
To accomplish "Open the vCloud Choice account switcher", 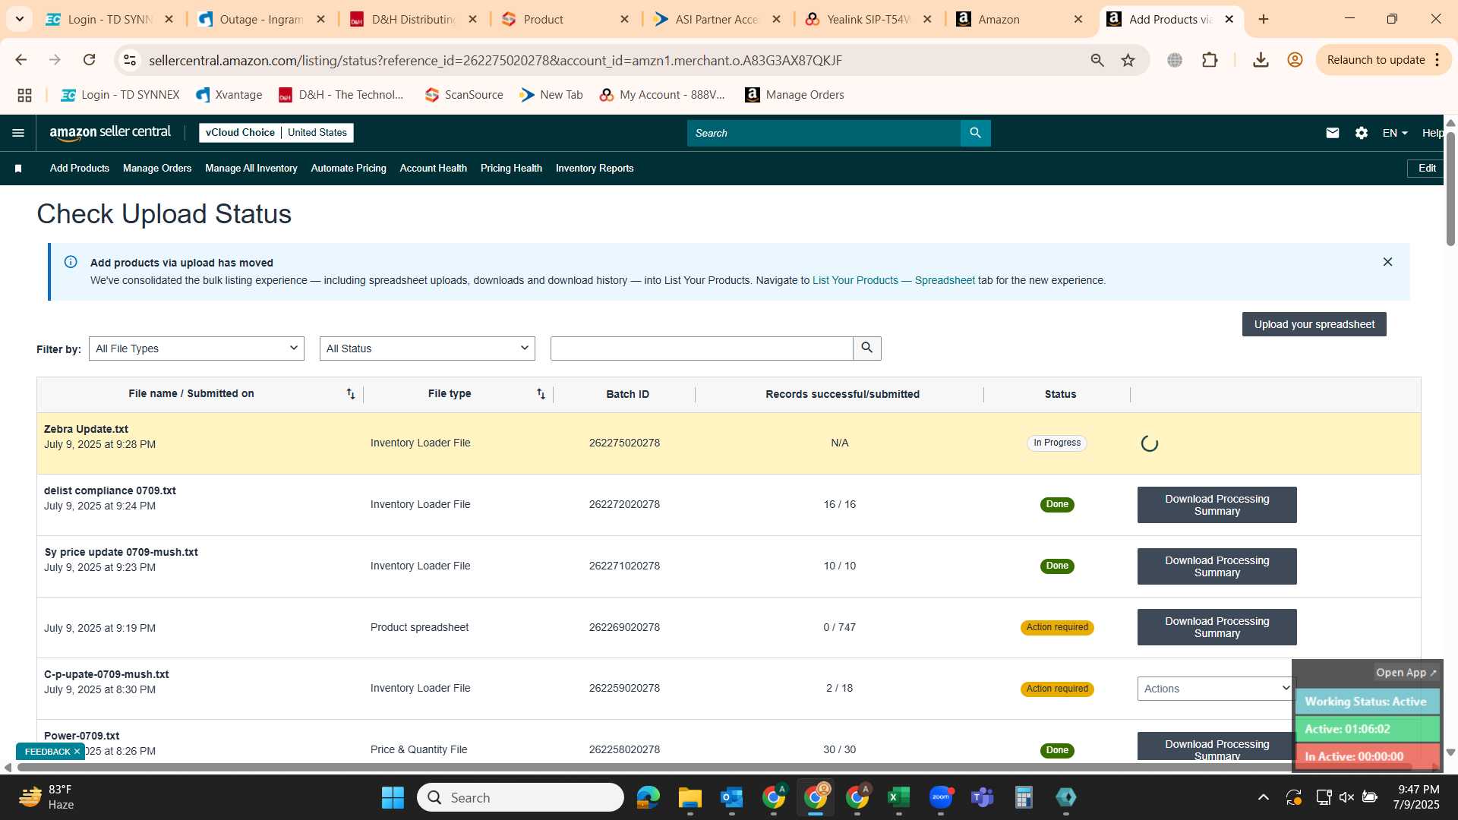I will click(276, 133).
